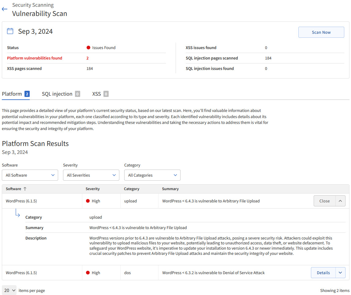Click the Platform tab count badge

(x=27, y=94)
